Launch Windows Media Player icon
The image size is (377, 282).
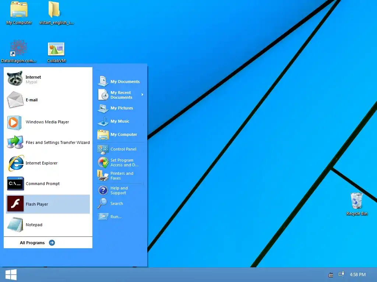[15, 122]
